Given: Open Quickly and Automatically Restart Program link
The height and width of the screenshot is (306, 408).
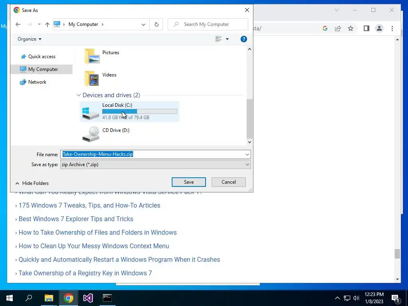Looking at the screenshot, I should pyautogui.click(x=119, y=259).
